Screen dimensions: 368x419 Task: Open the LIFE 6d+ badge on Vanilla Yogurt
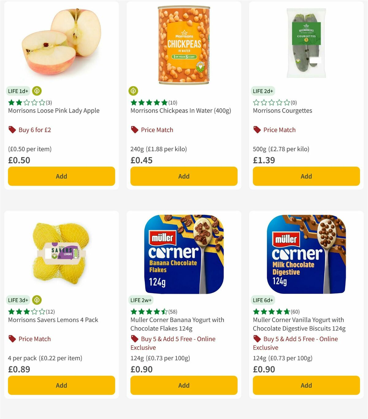[x=262, y=300]
